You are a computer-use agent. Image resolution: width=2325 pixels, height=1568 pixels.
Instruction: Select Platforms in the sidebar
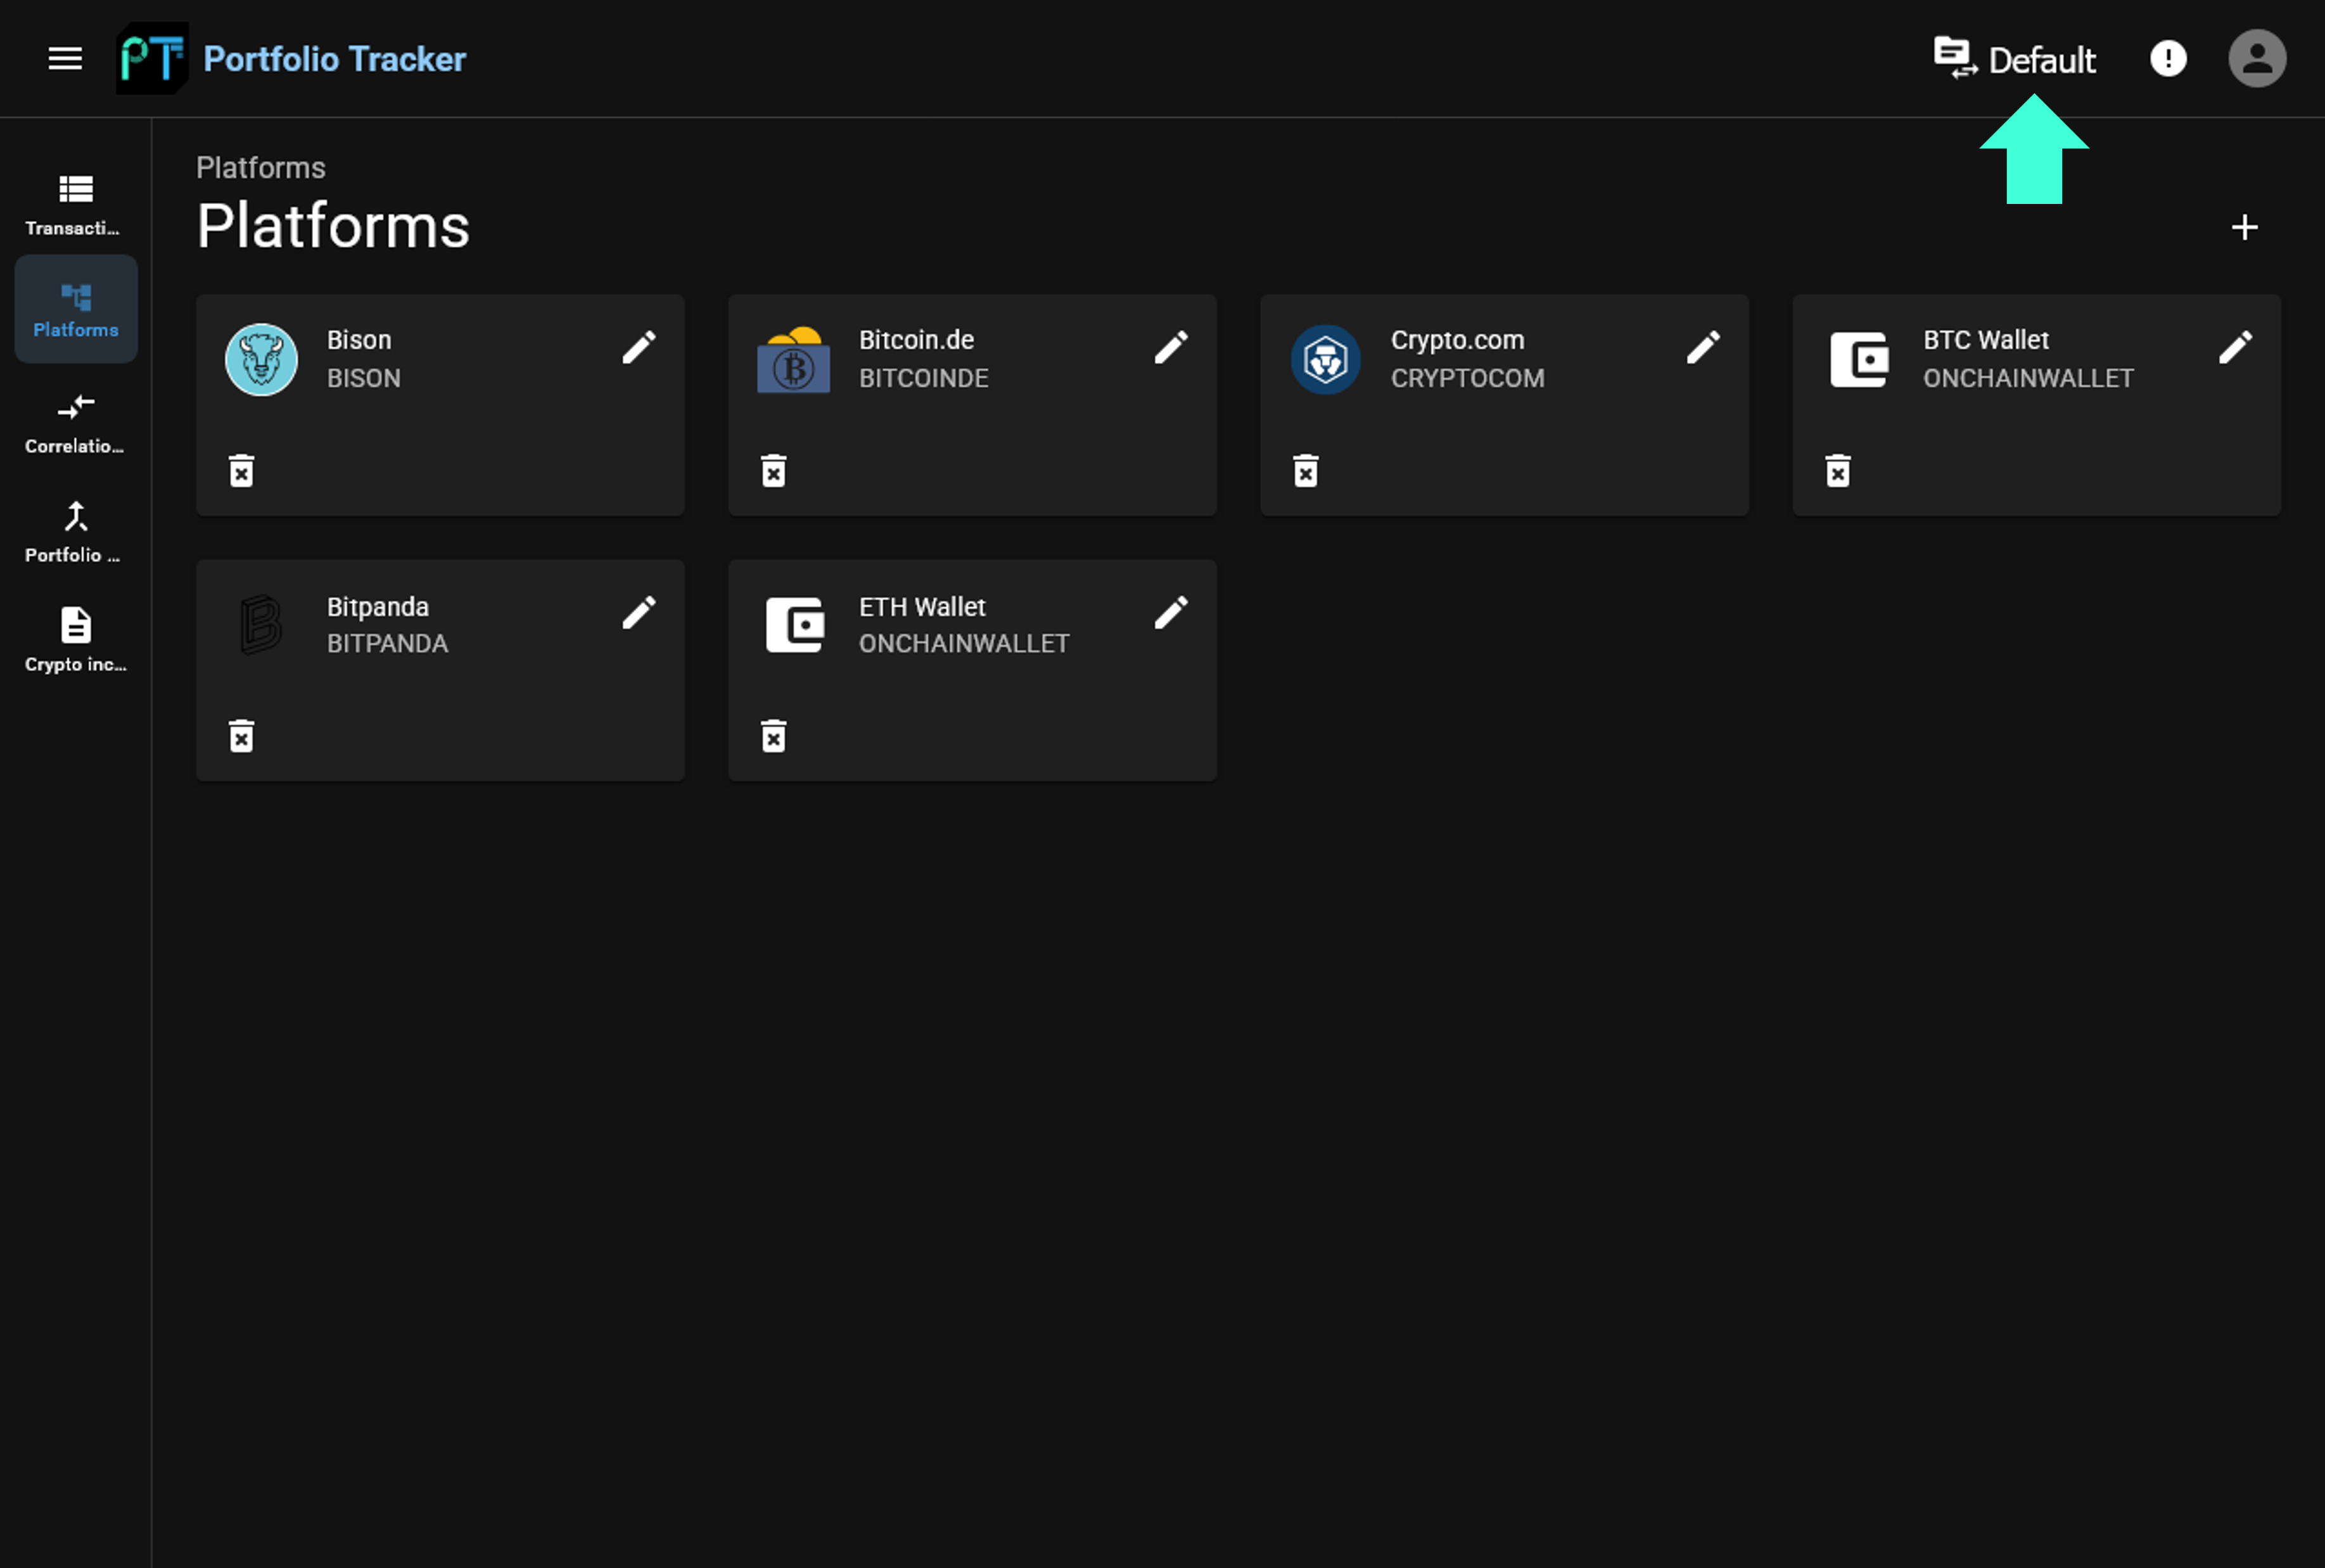(x=76, y=309)
